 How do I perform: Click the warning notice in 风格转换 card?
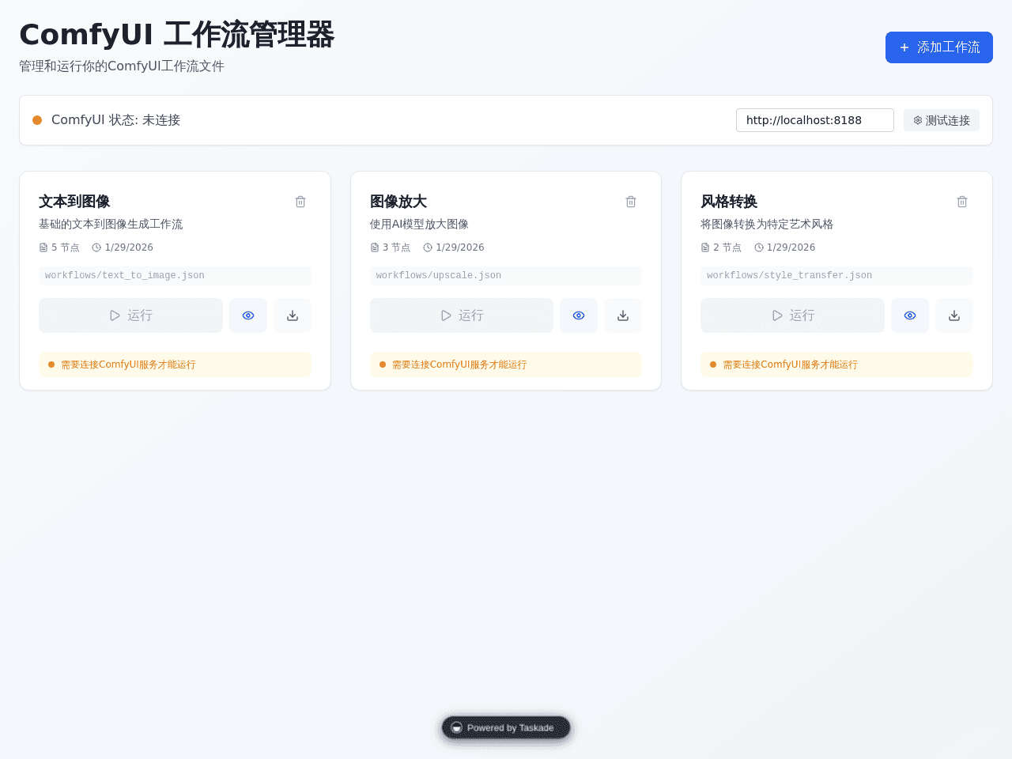tap(836, 364)
